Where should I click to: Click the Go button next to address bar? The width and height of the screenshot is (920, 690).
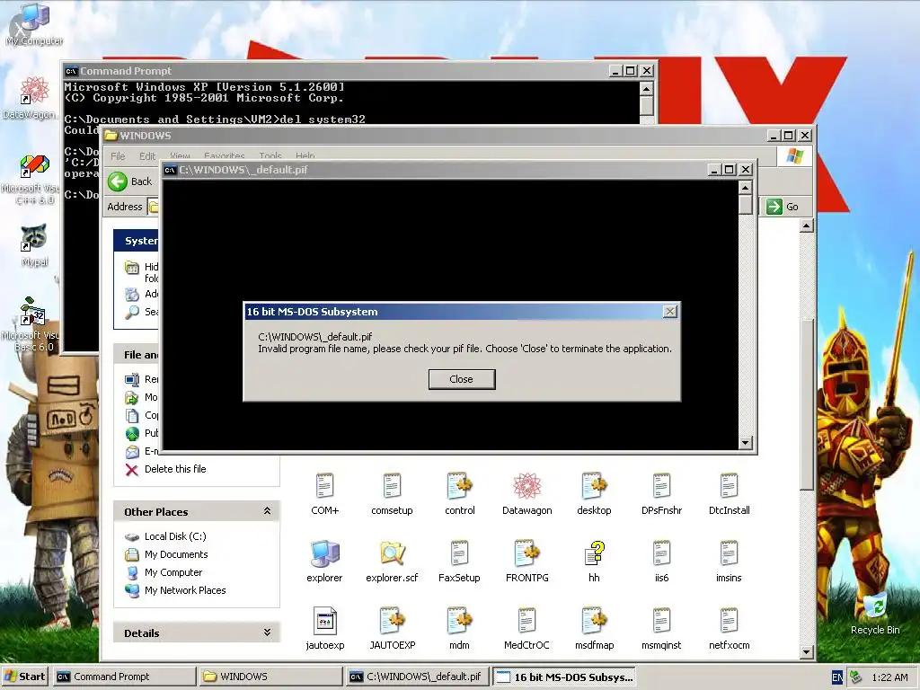(x=783, y=207)
